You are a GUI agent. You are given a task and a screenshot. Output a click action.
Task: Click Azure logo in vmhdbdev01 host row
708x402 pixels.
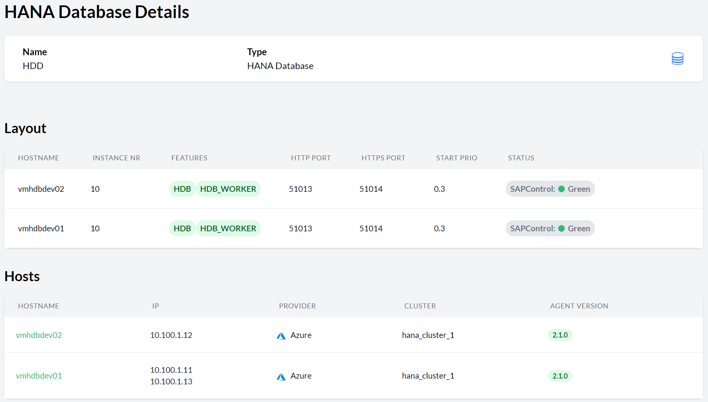[281, 377]
